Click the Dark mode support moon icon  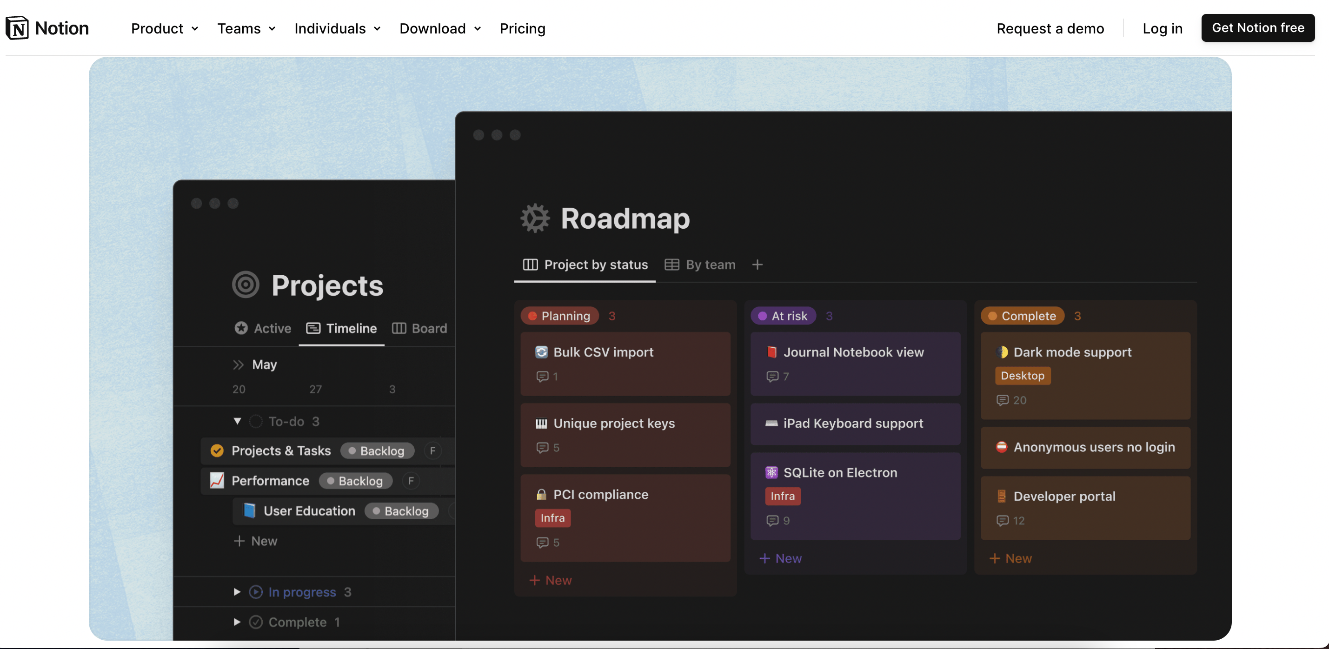pyautogui.click(x=1002, y=352)
